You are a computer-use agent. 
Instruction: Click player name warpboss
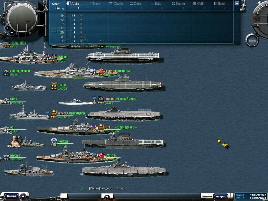[x=64, y=117]
